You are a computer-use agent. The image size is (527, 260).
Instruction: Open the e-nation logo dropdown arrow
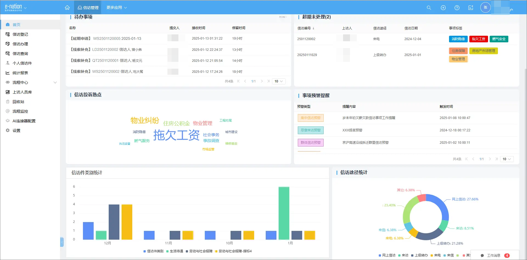[25, 8]
